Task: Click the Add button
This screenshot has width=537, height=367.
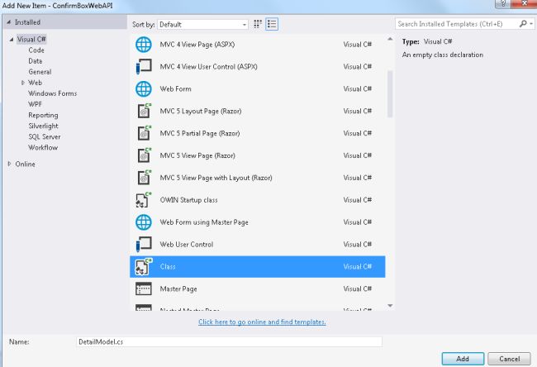Action: coord(463,359)
